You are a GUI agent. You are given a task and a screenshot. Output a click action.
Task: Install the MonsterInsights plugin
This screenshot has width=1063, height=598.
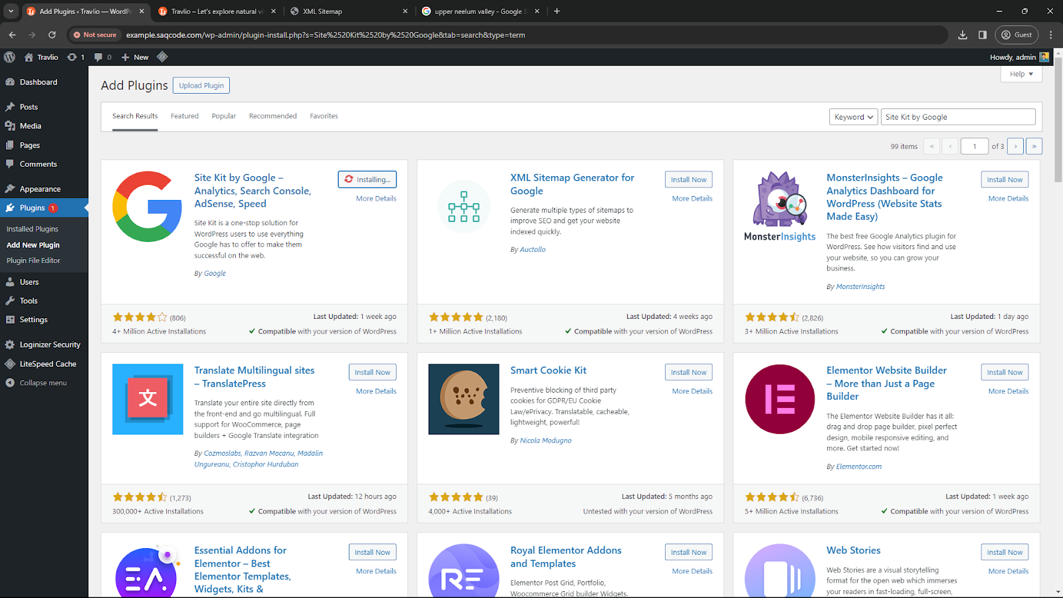click(x=1005, y=179)
